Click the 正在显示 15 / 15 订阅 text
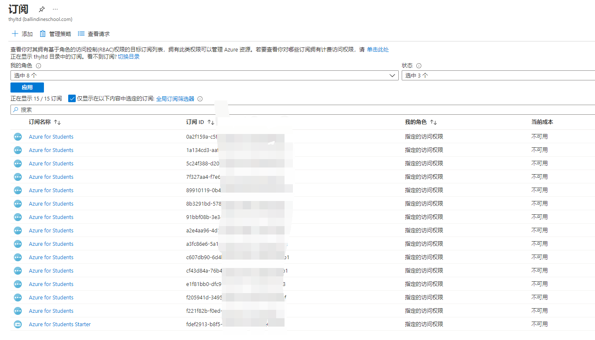This screenshot has width=595, height=340. [36, 99]
